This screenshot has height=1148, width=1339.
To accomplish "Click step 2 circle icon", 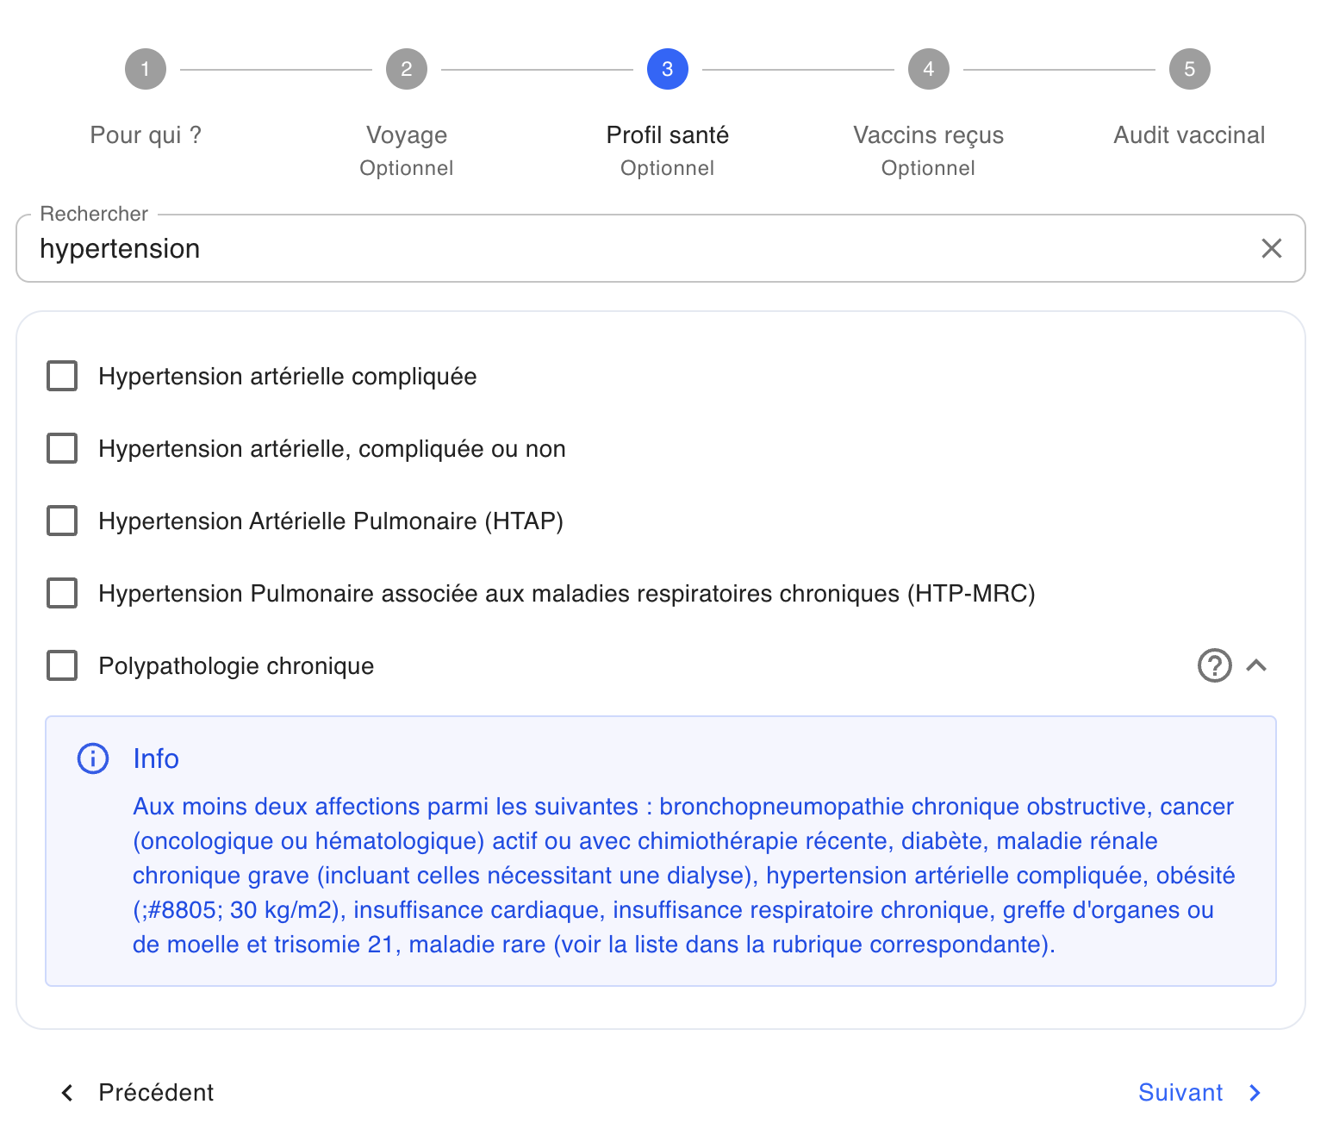I will [x=407, y=69].
